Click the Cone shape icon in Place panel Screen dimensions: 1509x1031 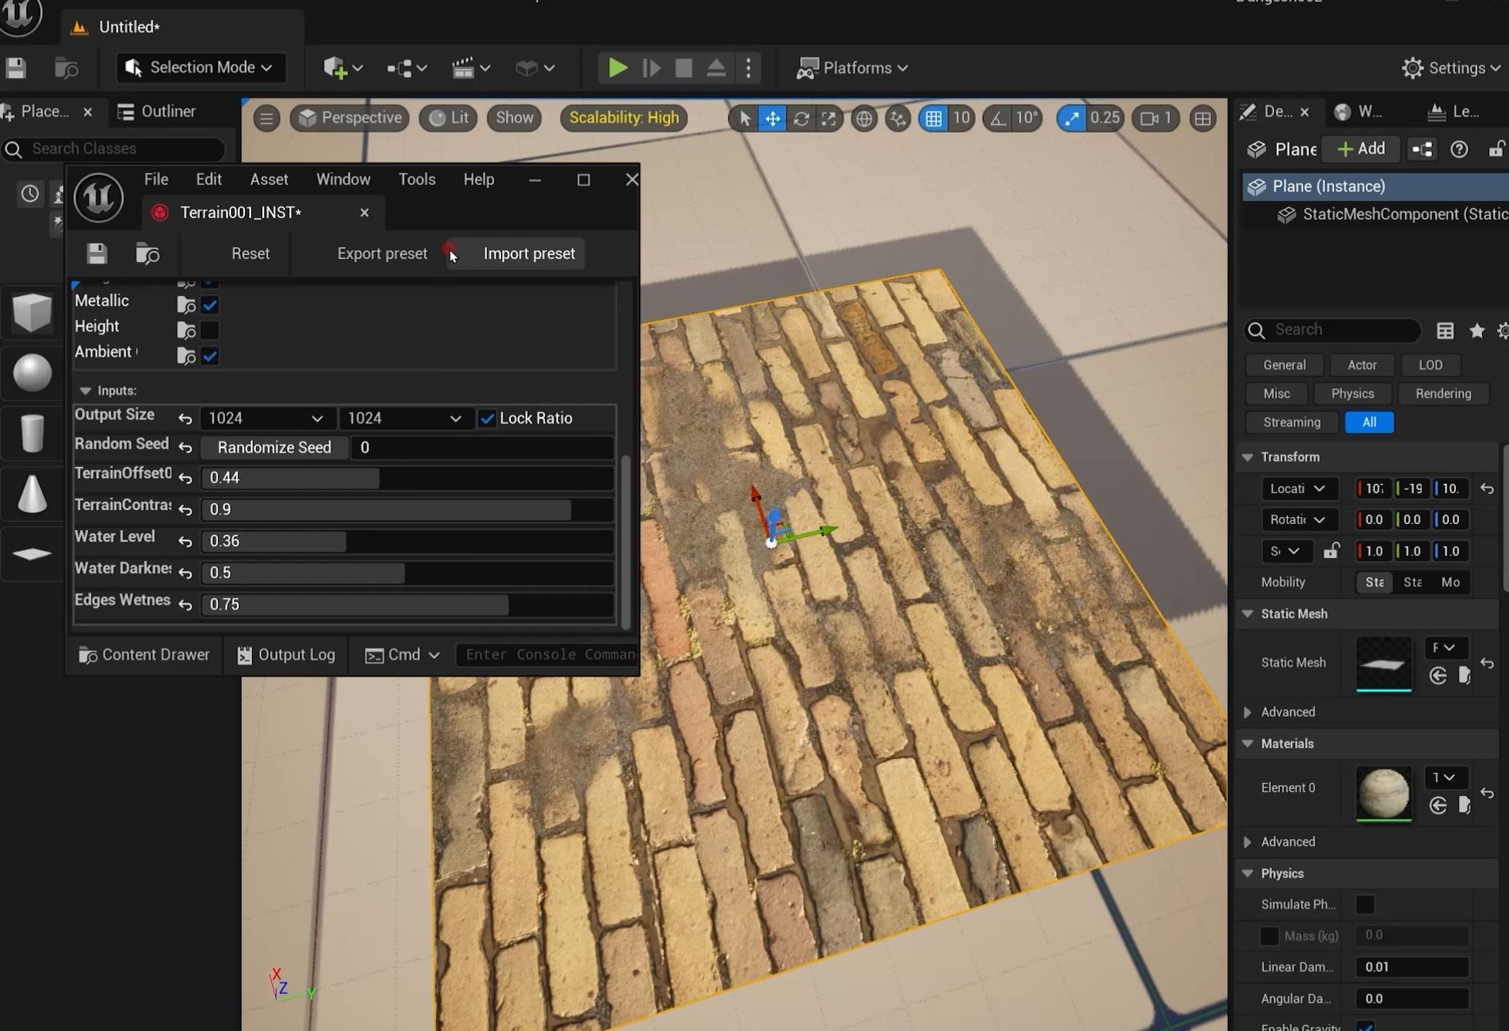click(32, 493)
